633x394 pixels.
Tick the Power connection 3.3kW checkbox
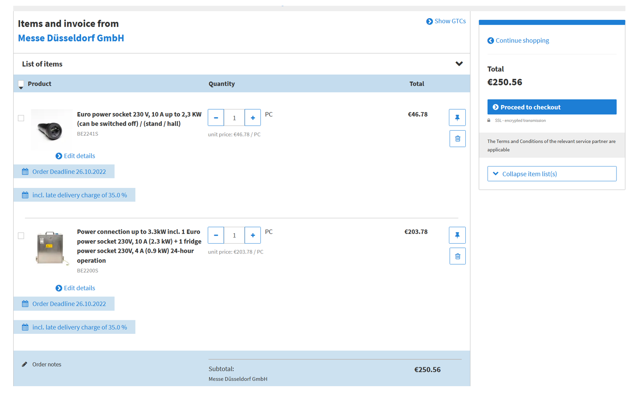[x=21, y=235]
